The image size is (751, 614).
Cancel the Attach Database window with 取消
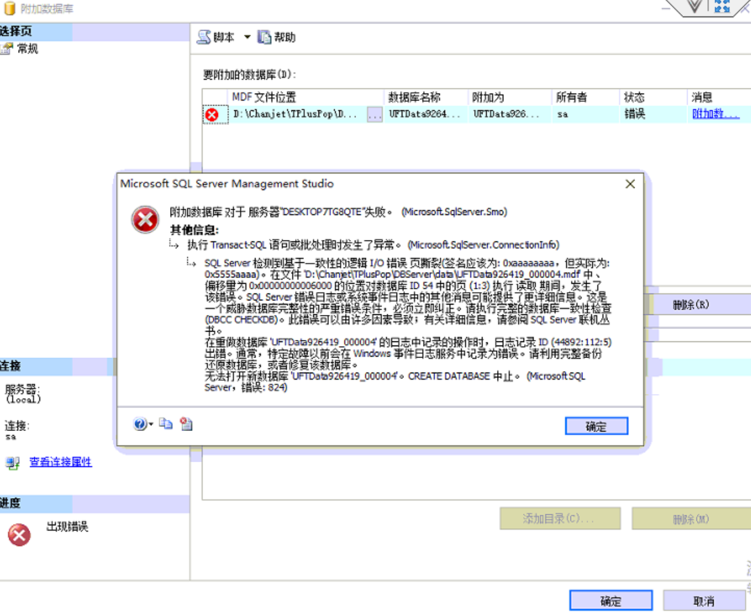pyautogui.click(x=704, y=601)
